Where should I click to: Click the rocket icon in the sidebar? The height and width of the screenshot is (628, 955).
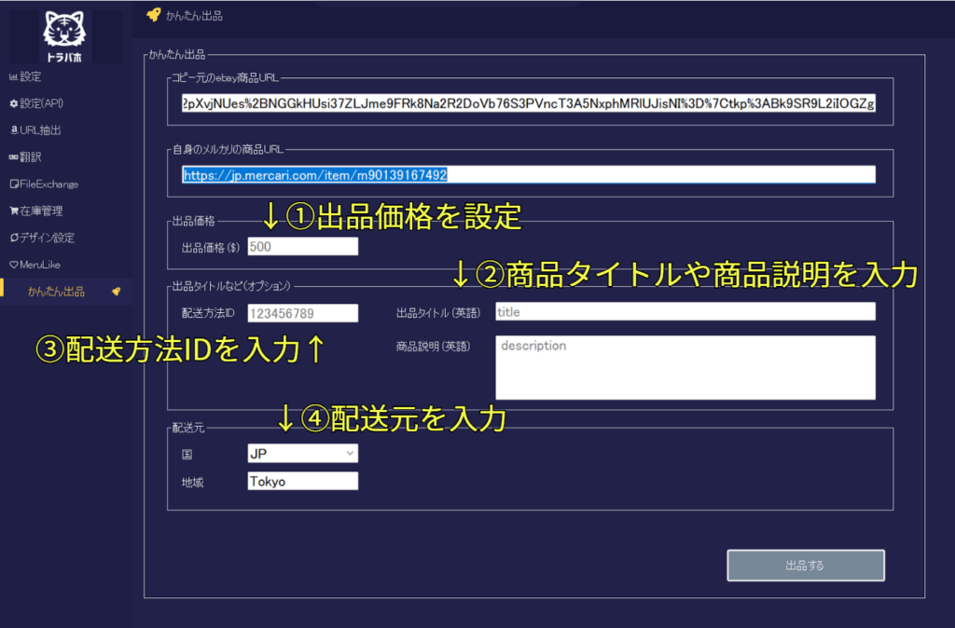click(116, 293)
